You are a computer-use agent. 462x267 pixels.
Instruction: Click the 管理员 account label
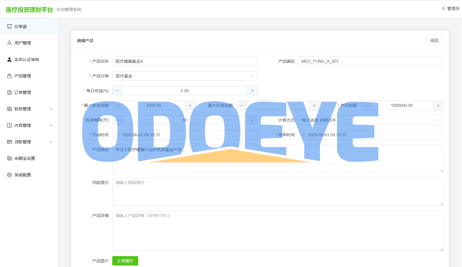453,9
